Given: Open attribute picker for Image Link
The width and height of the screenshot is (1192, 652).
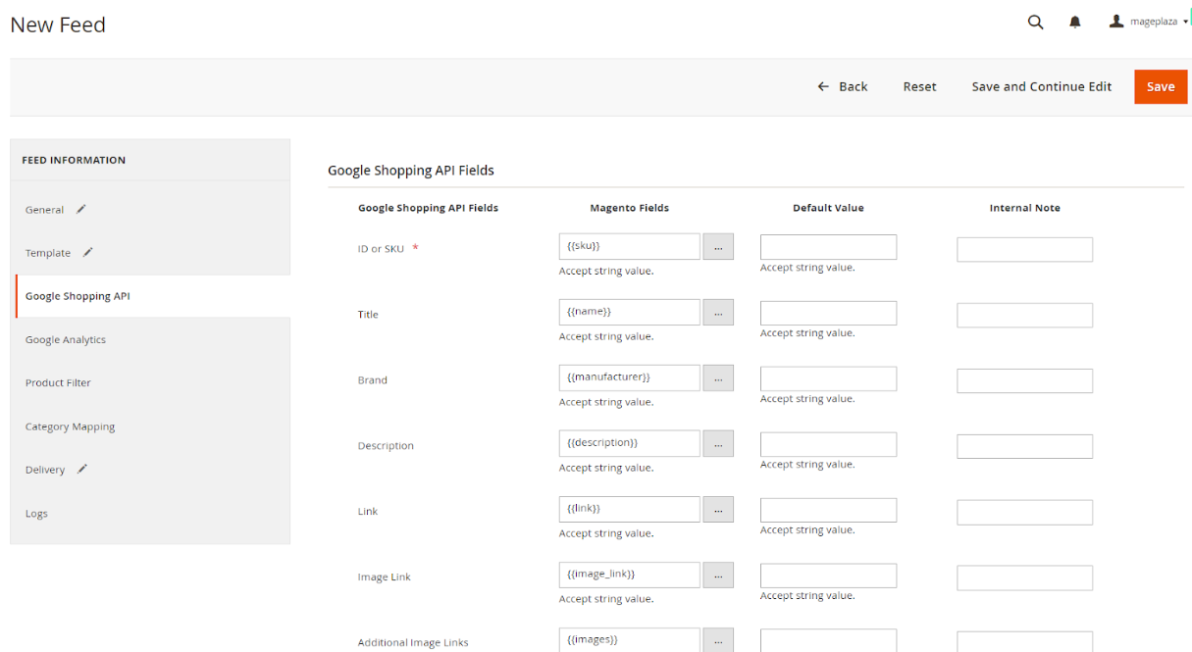Looking at the screenshot, I should (718, 576).
